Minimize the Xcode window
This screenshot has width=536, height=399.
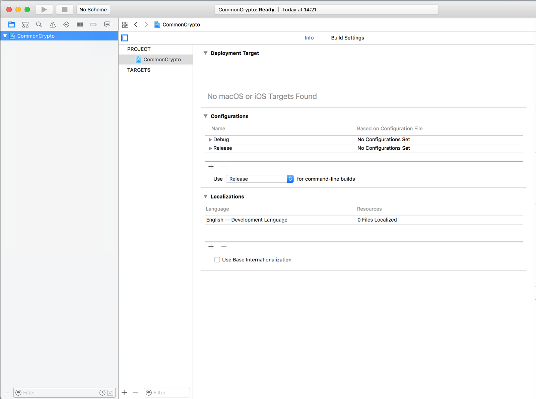[18, 10]
